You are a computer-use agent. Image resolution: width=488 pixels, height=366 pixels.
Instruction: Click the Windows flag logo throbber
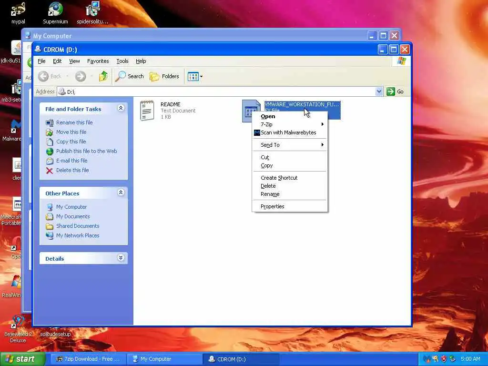pos(401,61)
